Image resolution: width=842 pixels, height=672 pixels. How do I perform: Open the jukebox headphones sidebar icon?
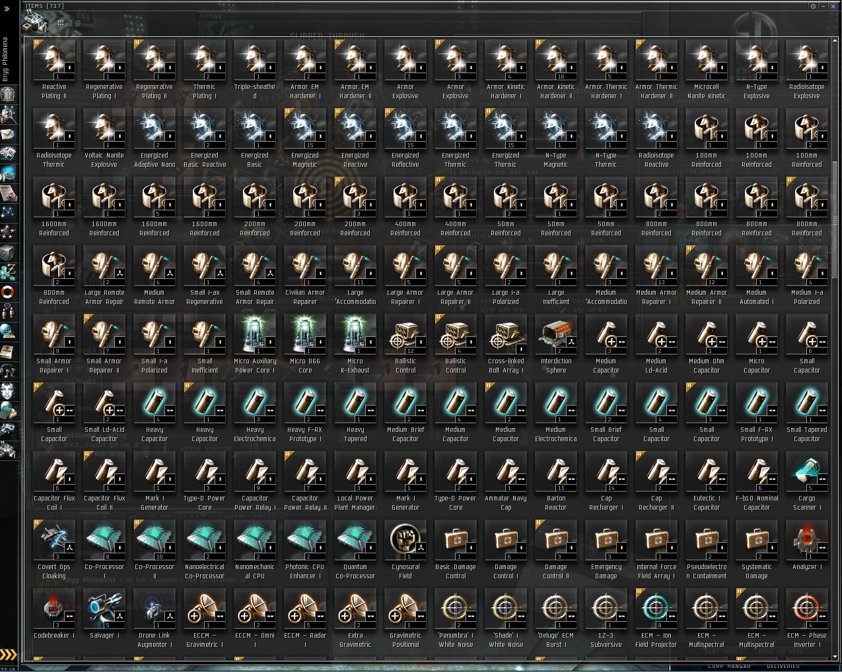click(x=8, y=371)
